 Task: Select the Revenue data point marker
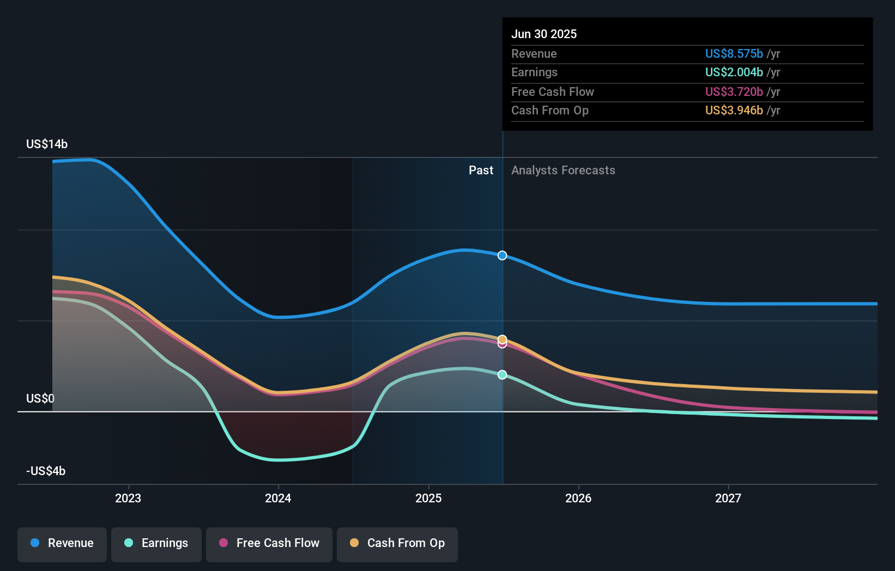[x=502, y=255]
